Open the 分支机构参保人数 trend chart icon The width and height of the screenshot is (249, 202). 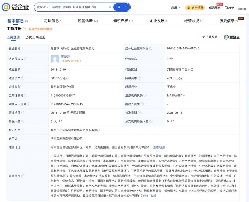(173, 121)
